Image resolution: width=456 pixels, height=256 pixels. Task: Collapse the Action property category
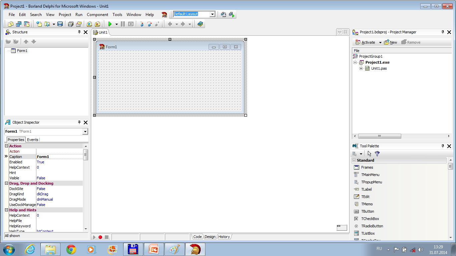pos(7,146)
